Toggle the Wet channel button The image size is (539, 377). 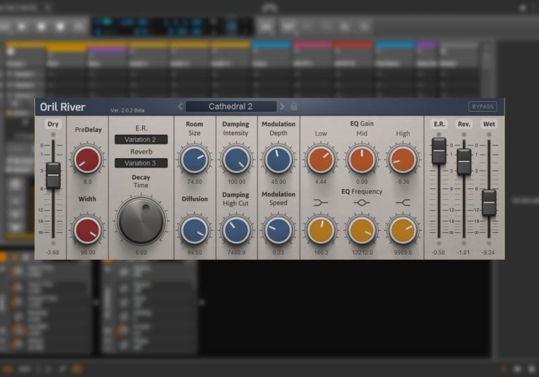click(488, 124)
